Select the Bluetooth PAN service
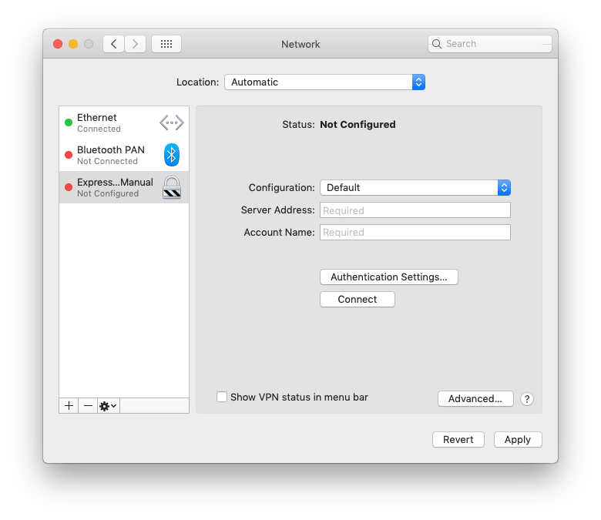The width and height of the screenshot is (601, 520). click(124, 155)
